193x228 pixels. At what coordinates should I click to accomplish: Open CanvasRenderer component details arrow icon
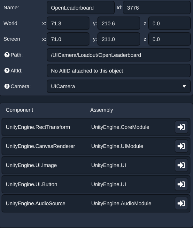coord(181,146)
